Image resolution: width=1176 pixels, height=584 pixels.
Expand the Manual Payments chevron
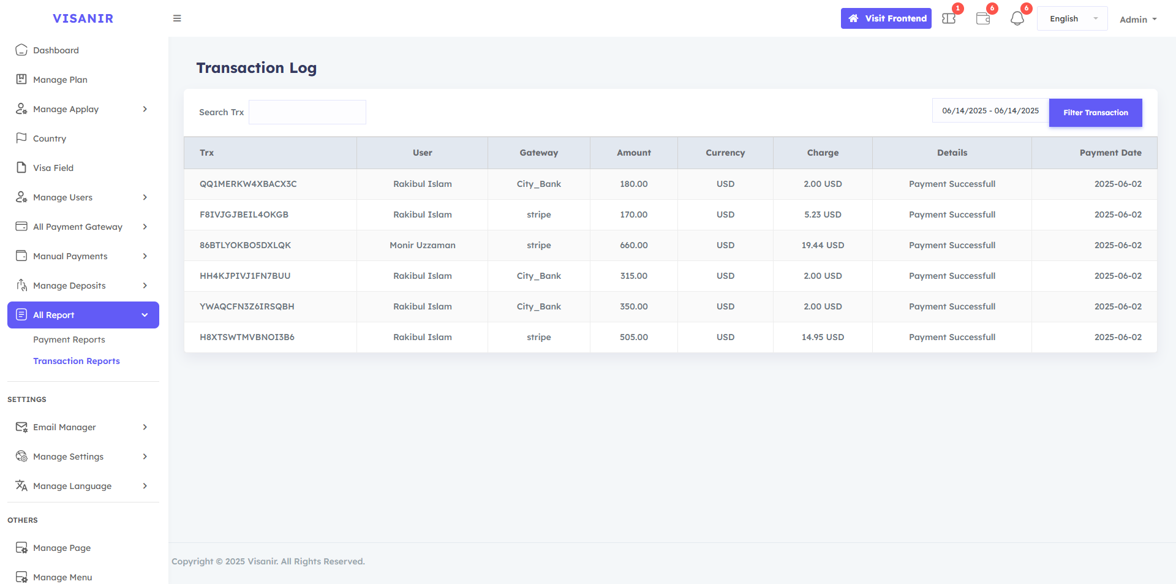(x=145, y=256)
